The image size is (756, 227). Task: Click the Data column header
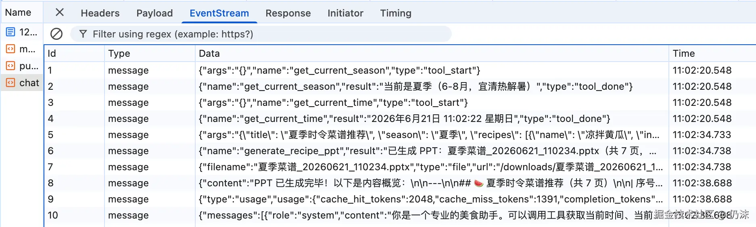pyautogui.click(x=432, y=53)
